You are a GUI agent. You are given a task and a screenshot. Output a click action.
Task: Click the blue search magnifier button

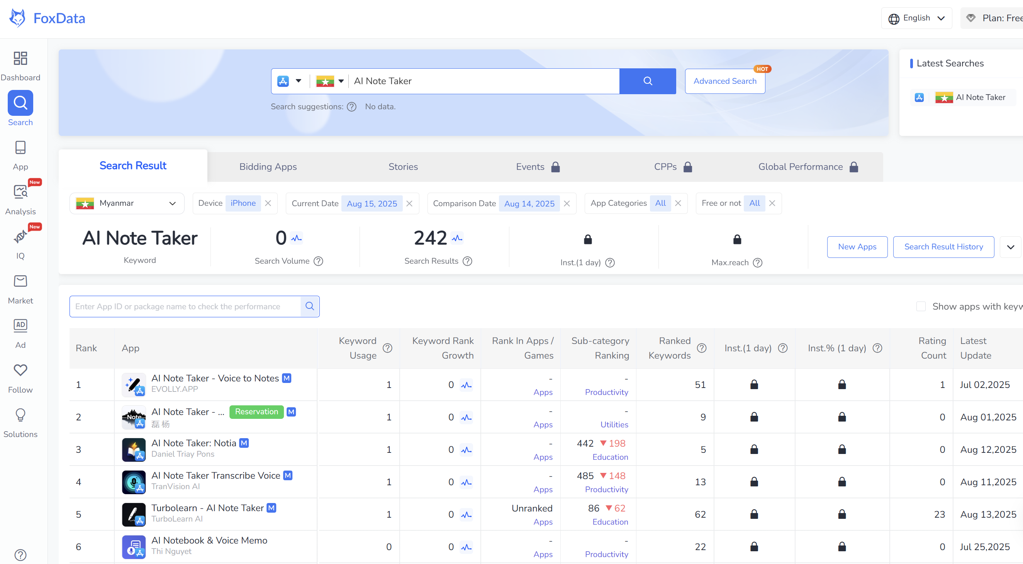647,81
